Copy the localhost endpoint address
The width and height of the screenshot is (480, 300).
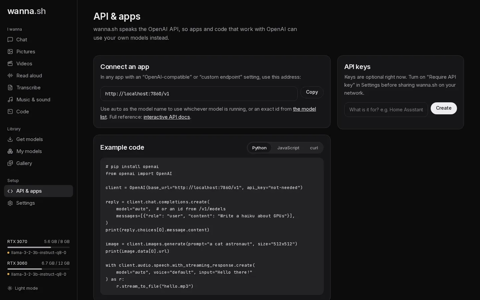(312, 92)
